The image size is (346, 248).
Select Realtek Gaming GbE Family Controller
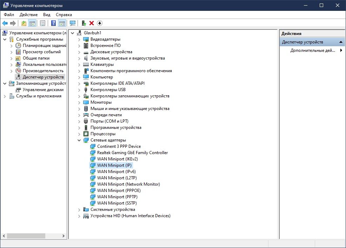132,153
